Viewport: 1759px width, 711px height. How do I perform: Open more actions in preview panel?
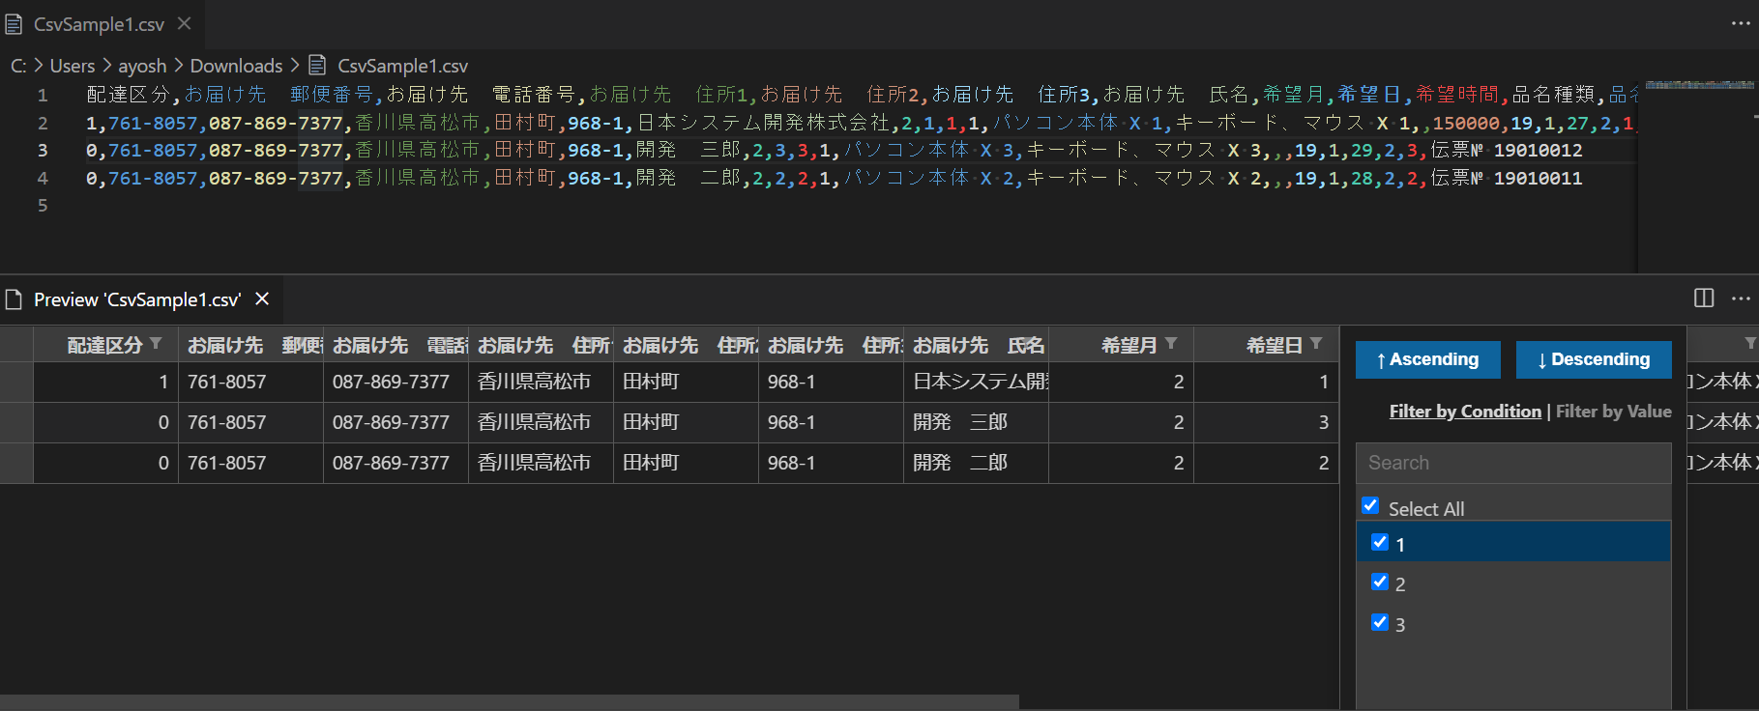[1741, 299]
